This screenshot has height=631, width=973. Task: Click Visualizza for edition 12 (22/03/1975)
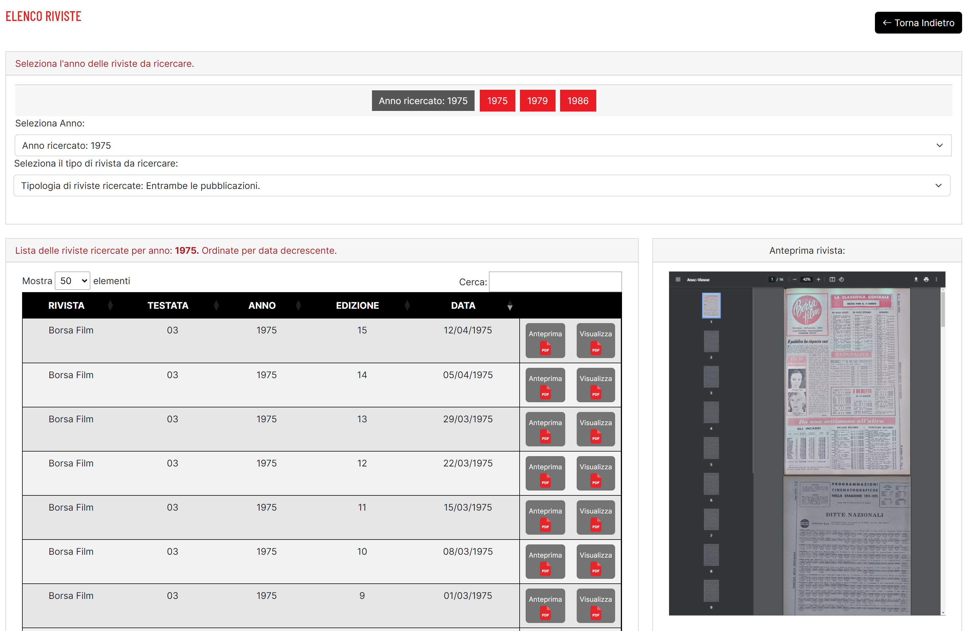tap(596, 473)
